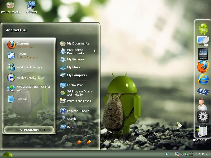Open the gear settings dock icon
Image resolution: width=211 pixels, height=158 pixels.
pyautogui.click(x=203, y=117)
